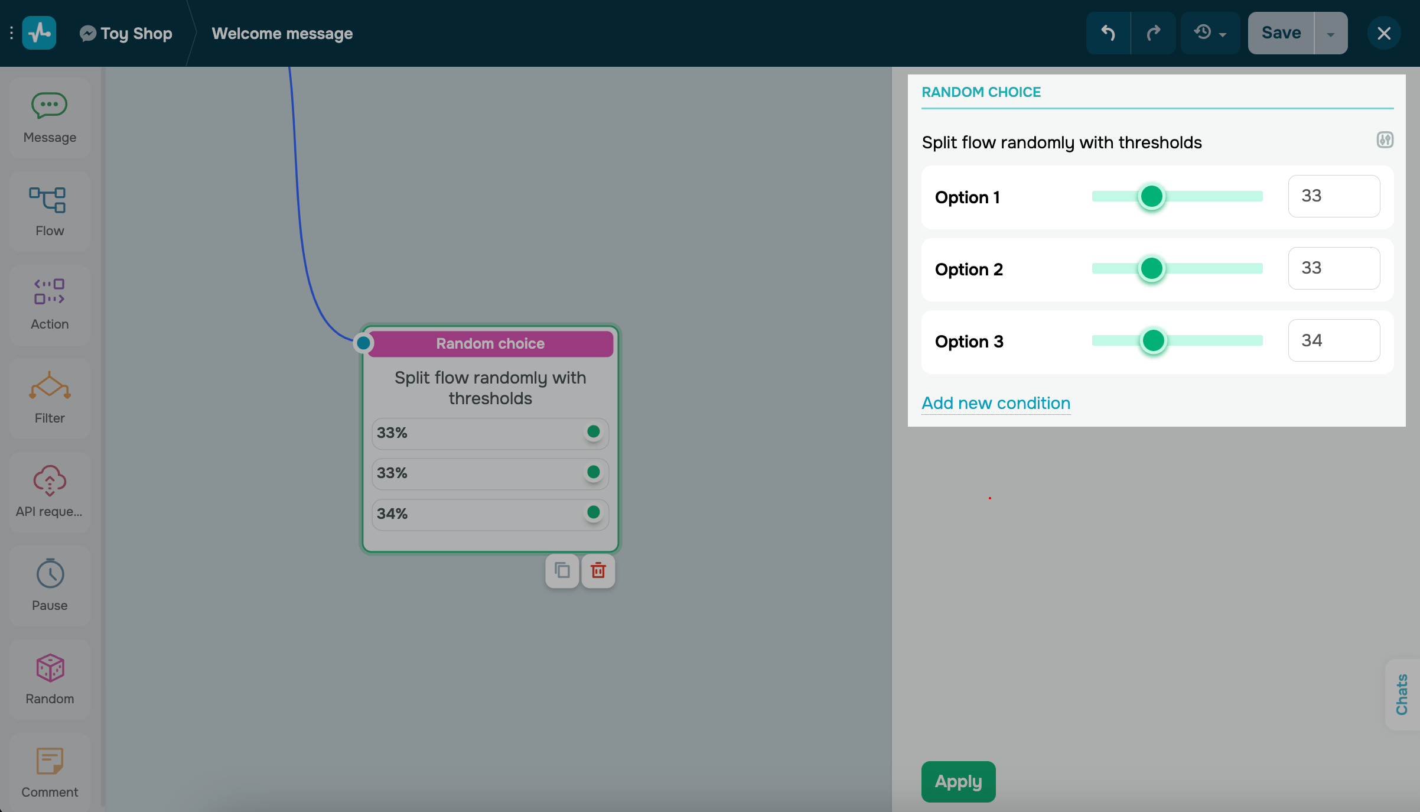Click the undo arrow
This screenshot has width=1420, height=812.
pos(1108,33)
